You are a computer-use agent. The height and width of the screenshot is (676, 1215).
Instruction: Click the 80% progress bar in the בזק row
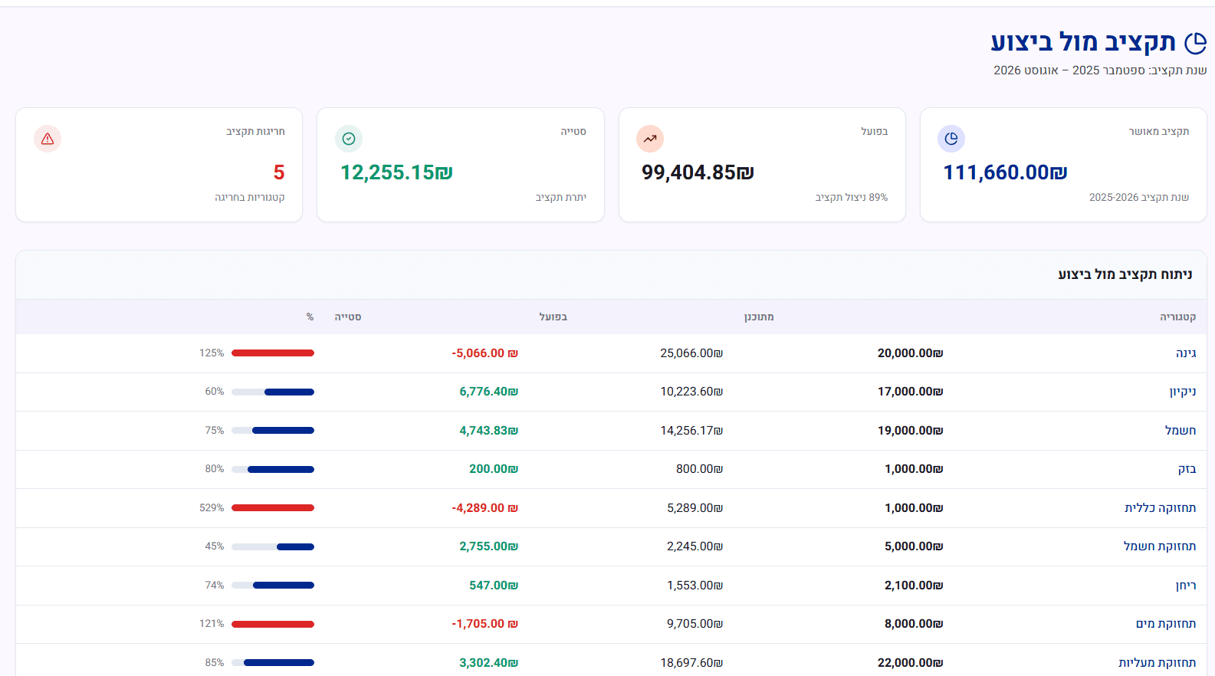(x=273, y=469)
